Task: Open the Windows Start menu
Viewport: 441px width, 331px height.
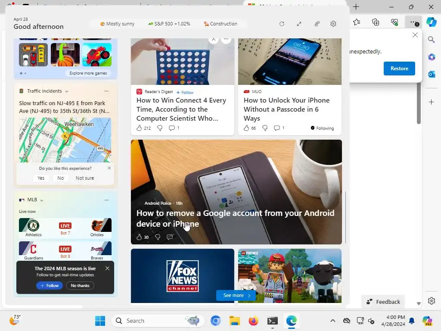Action: 100,321
